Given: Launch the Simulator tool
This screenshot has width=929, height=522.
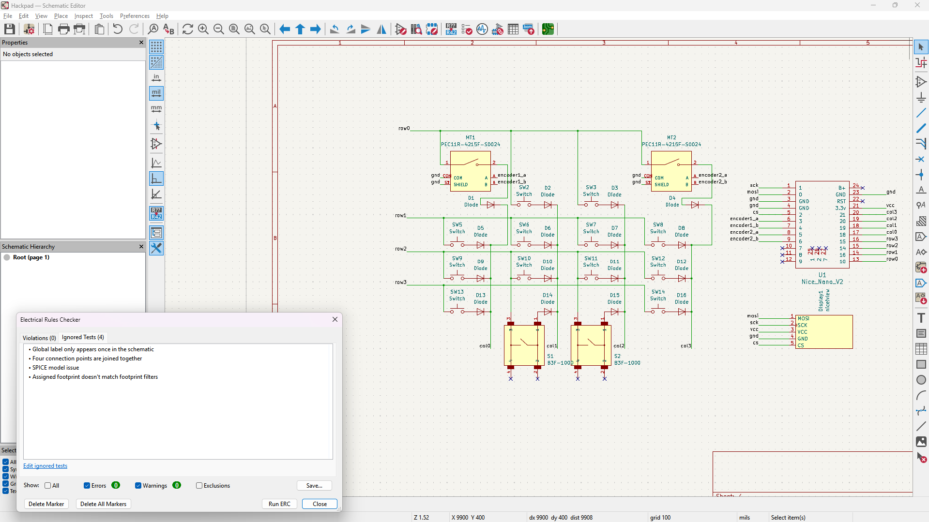Looking at the screenshot, I should [x=482, y=29].
